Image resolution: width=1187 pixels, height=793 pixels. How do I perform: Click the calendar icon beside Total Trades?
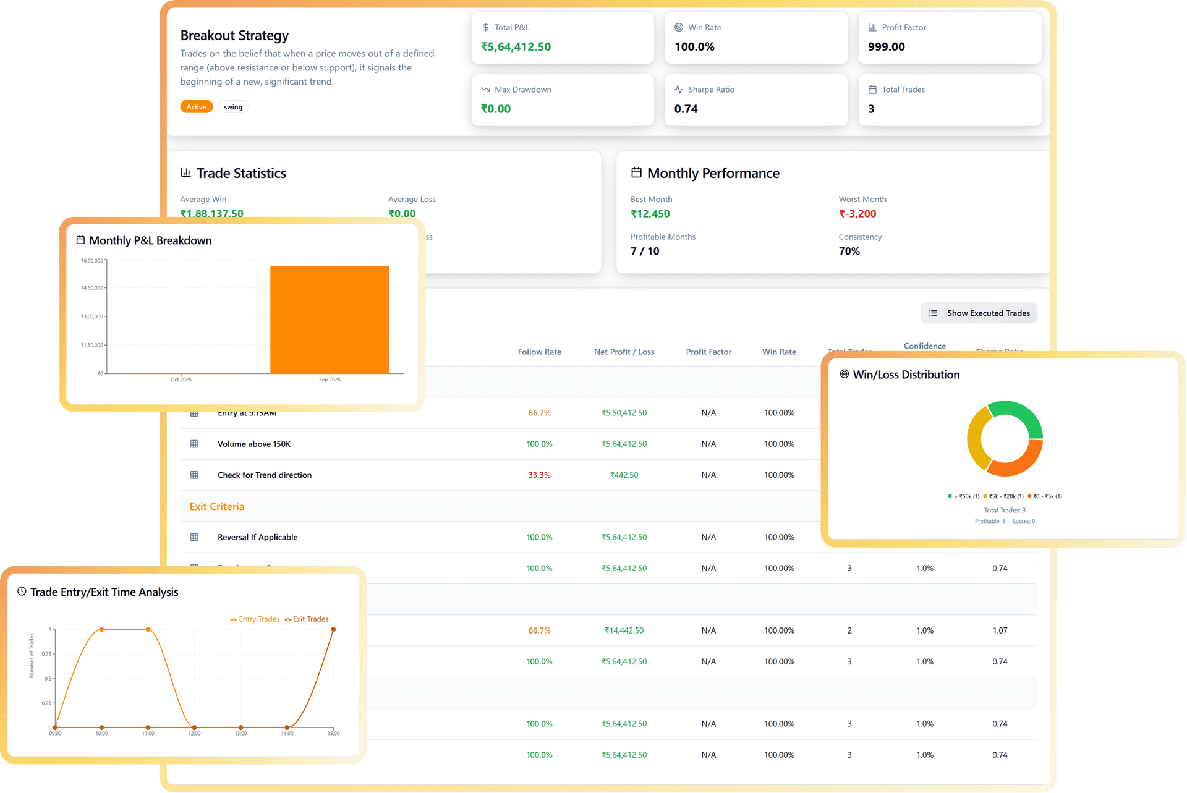pyautogui.click(x=872, y=90)
